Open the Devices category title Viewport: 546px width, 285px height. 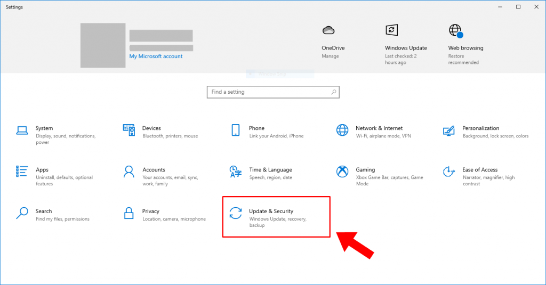[151, 128]
